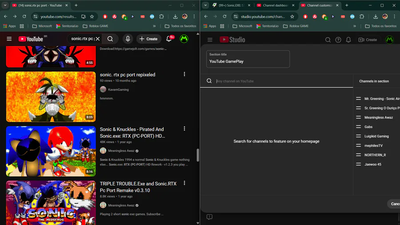Screen dimensions: 400x225
Task: Open options for sonic. rtx pc port repixeled
Action: pyautogui.click(x=184, y=74)
